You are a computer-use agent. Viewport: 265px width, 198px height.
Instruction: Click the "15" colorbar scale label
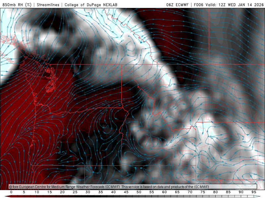coord(49,192)
